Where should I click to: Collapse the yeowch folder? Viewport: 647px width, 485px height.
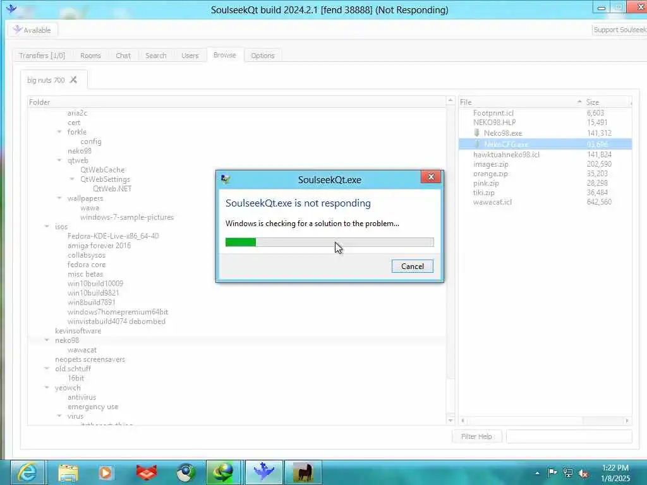click(47, 388)
